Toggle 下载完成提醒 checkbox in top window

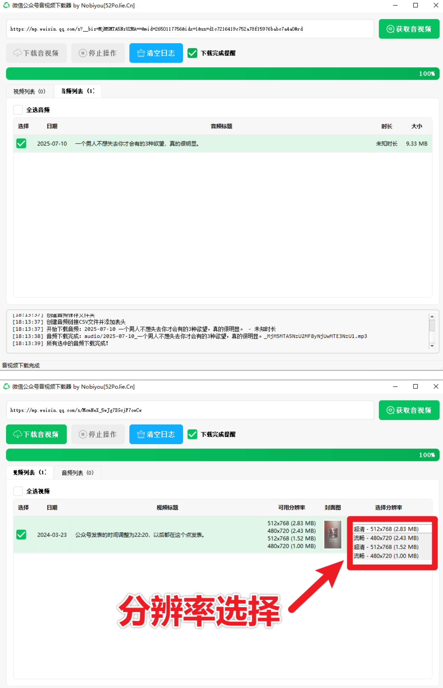click(x=192, y=53)
